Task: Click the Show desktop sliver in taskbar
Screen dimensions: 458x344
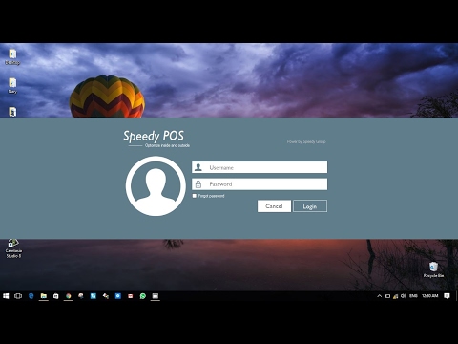Action: pyautogui.click(x=456, y=296)
